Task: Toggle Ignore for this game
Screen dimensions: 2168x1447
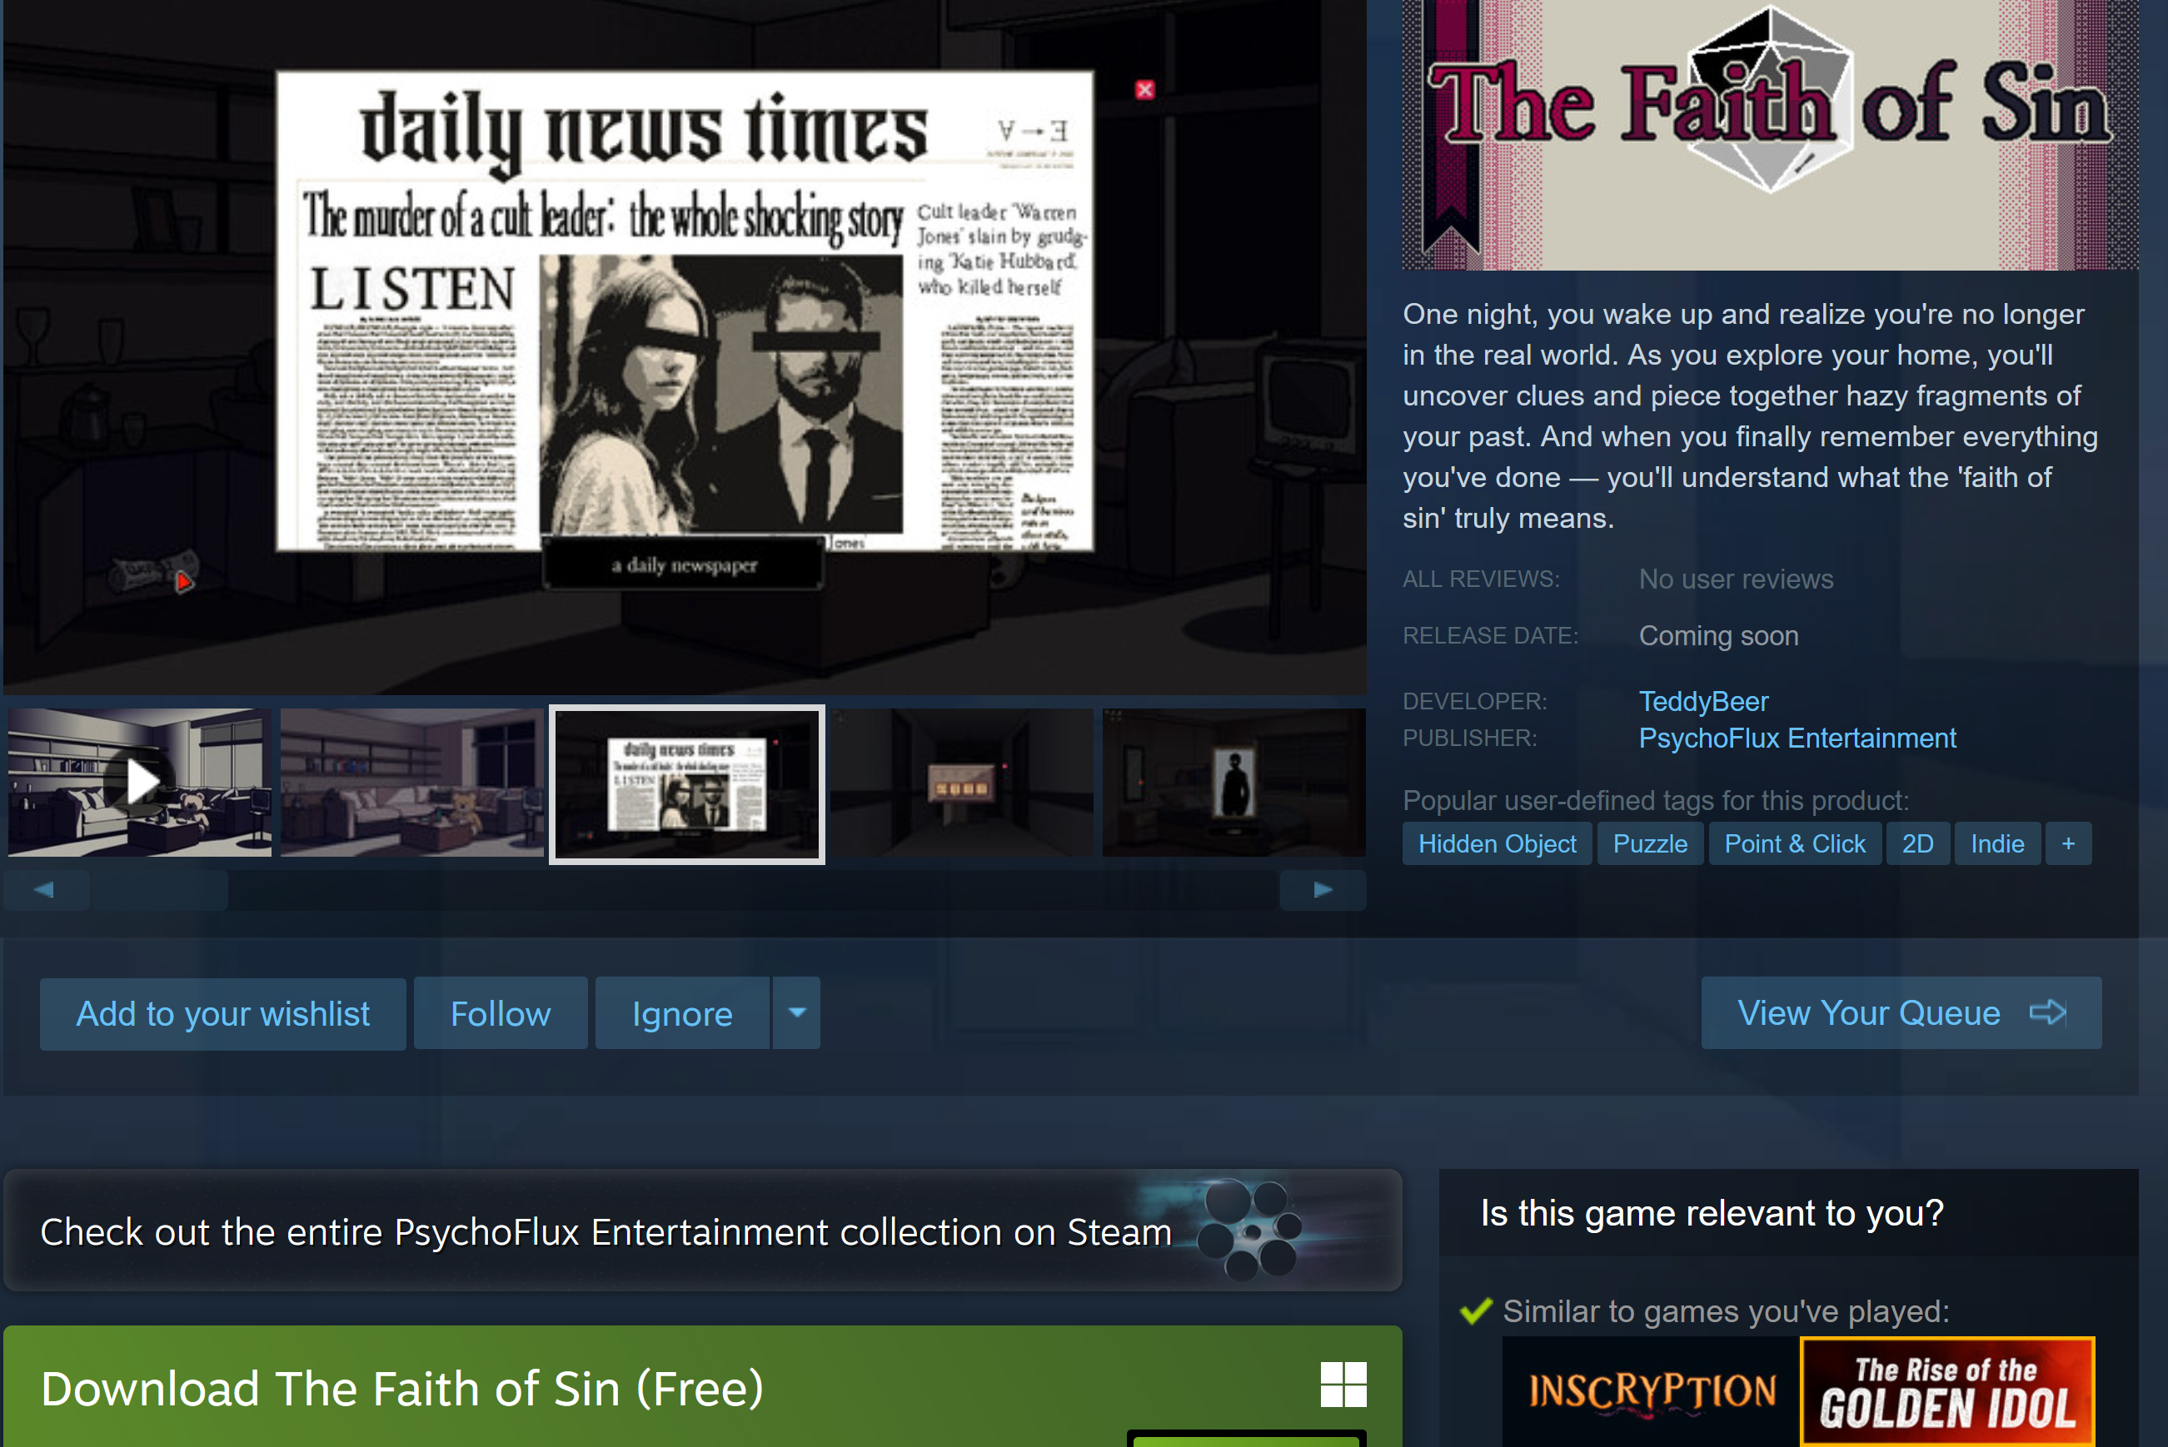Action: click(681, 1013)
